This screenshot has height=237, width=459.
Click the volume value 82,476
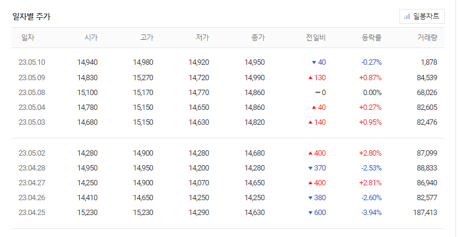427,122
